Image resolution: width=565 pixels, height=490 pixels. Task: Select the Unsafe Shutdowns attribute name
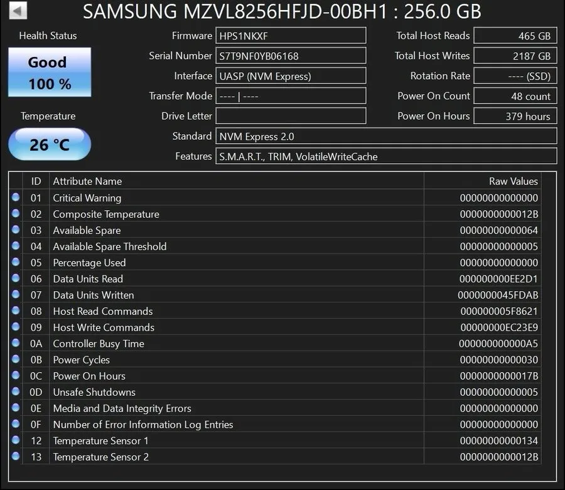point(94,392)
